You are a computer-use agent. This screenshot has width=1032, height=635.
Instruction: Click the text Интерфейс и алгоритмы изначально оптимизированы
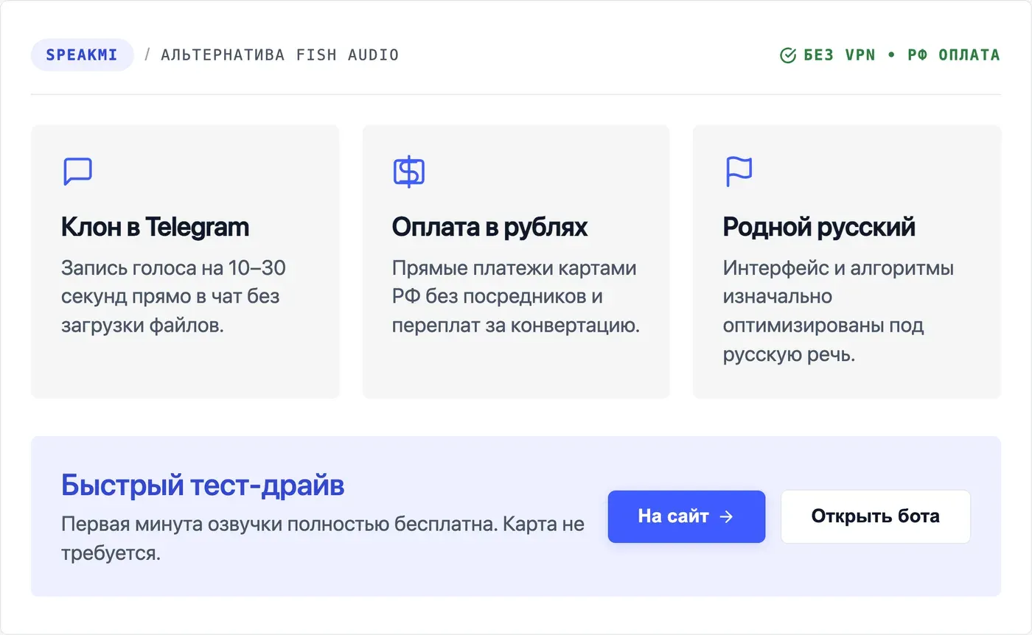[838, 297]
